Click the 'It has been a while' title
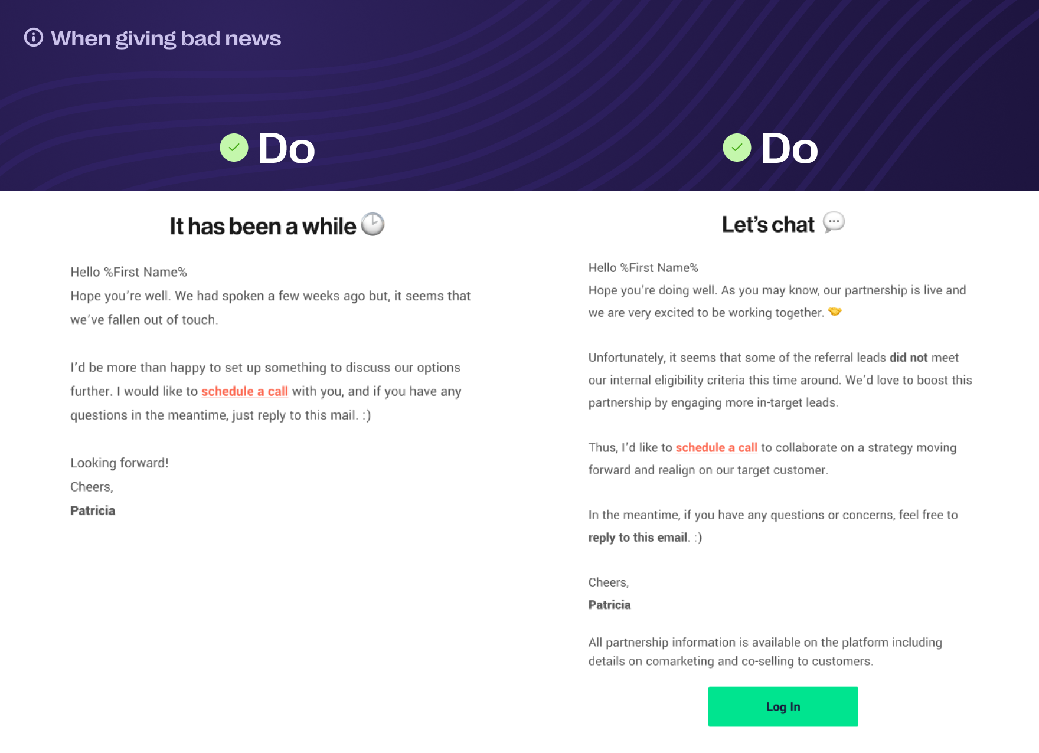This screenshot has height=753, width=1039. click(x=263, y=226)
